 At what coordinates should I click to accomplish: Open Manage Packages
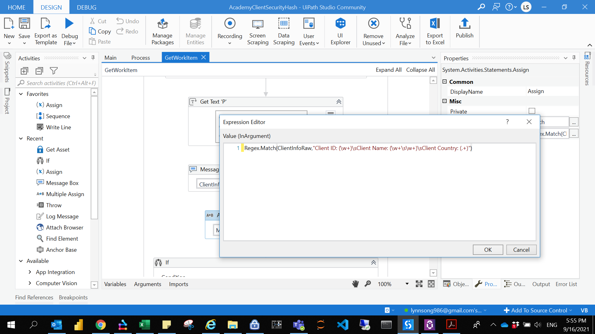[162, 31]
